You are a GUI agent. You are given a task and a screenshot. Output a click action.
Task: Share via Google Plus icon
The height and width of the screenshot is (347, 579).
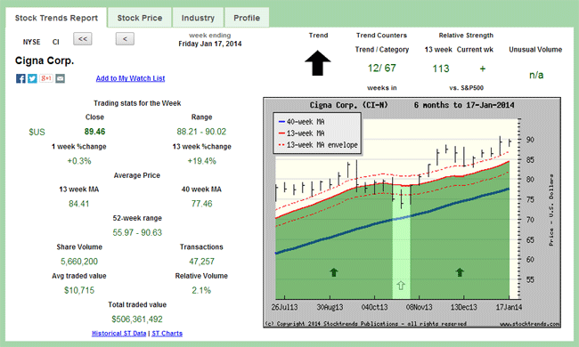click(x=46, y=78)
